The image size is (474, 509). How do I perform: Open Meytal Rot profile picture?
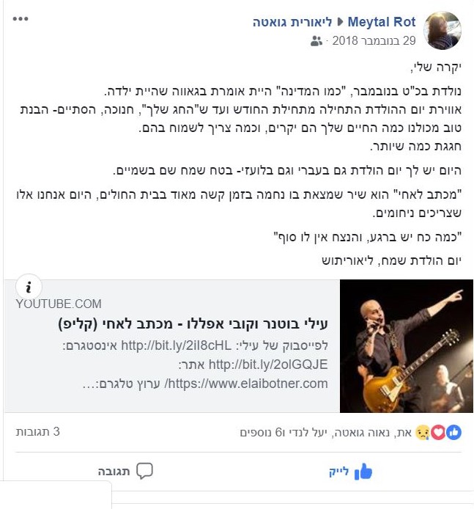click(x=442, y=30)
